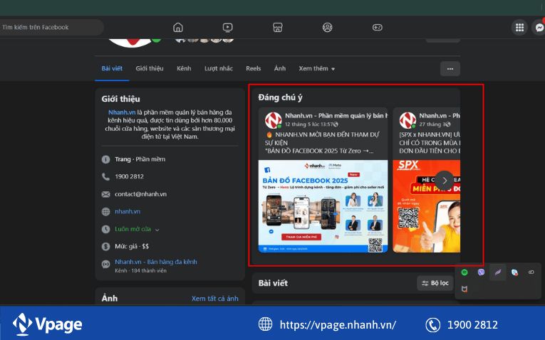
Task: Click the 27 tháng 3 post timestamp
Action: pyautogui.click(x=432, y=124)
